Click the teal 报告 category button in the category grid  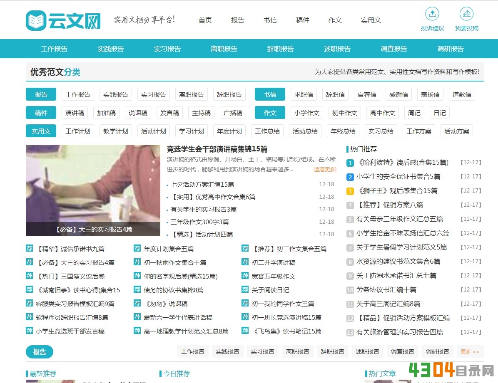41,94
